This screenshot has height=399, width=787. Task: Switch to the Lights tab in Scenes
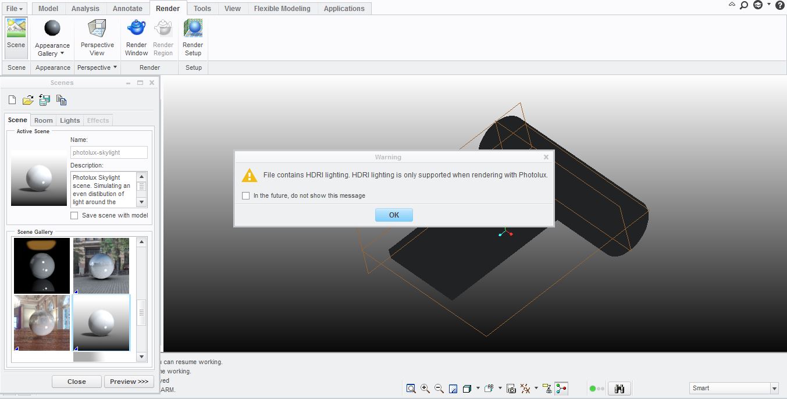70,120
